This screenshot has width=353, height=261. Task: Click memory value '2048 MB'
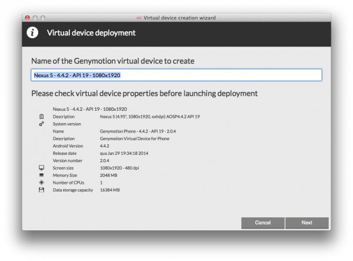pos(108,175)
